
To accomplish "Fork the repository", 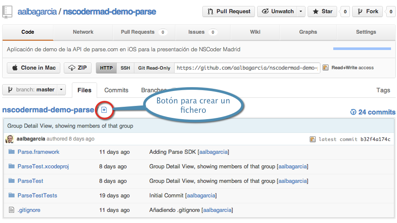I will click(x=367, y=12).
